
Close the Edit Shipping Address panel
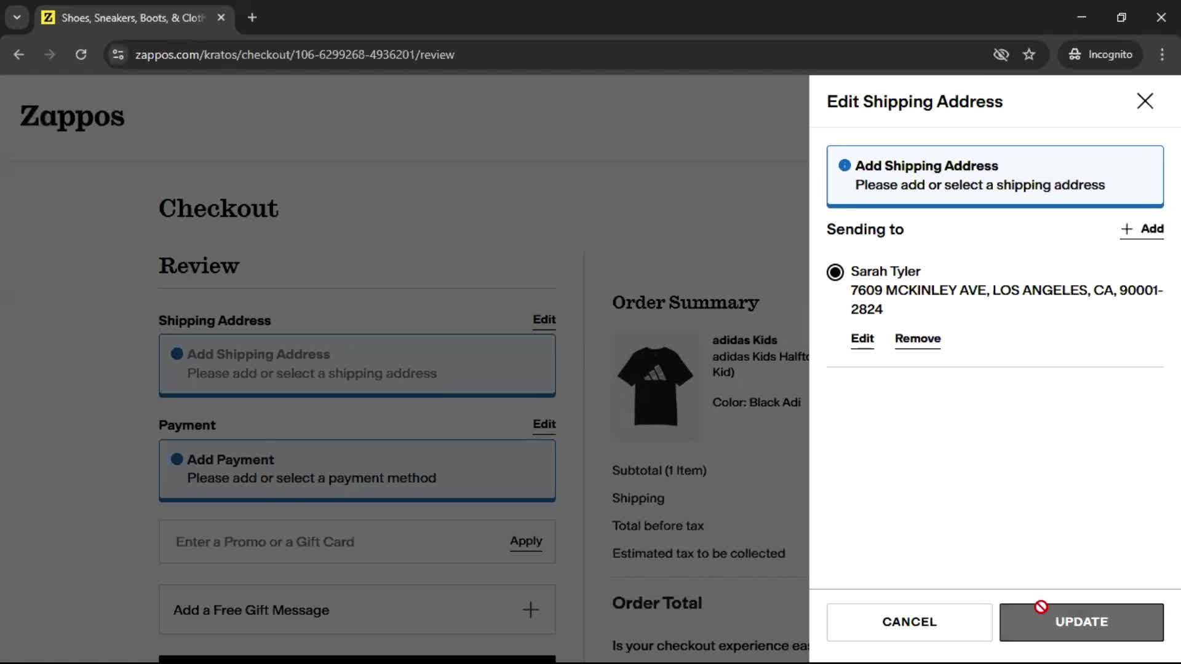coord(1145,101)
